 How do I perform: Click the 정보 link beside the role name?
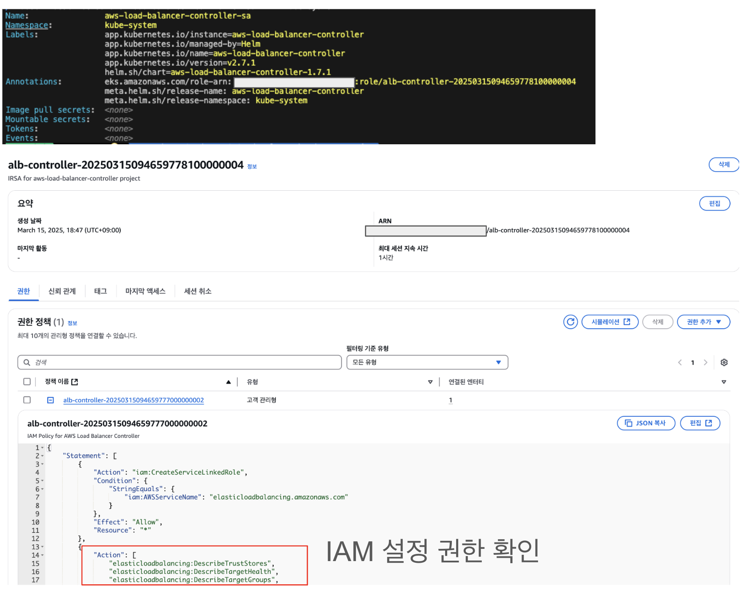pos(252,167)
